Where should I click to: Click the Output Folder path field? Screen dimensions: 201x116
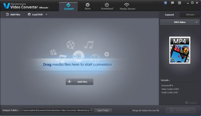pyautogui.click(x=55, y=110)
